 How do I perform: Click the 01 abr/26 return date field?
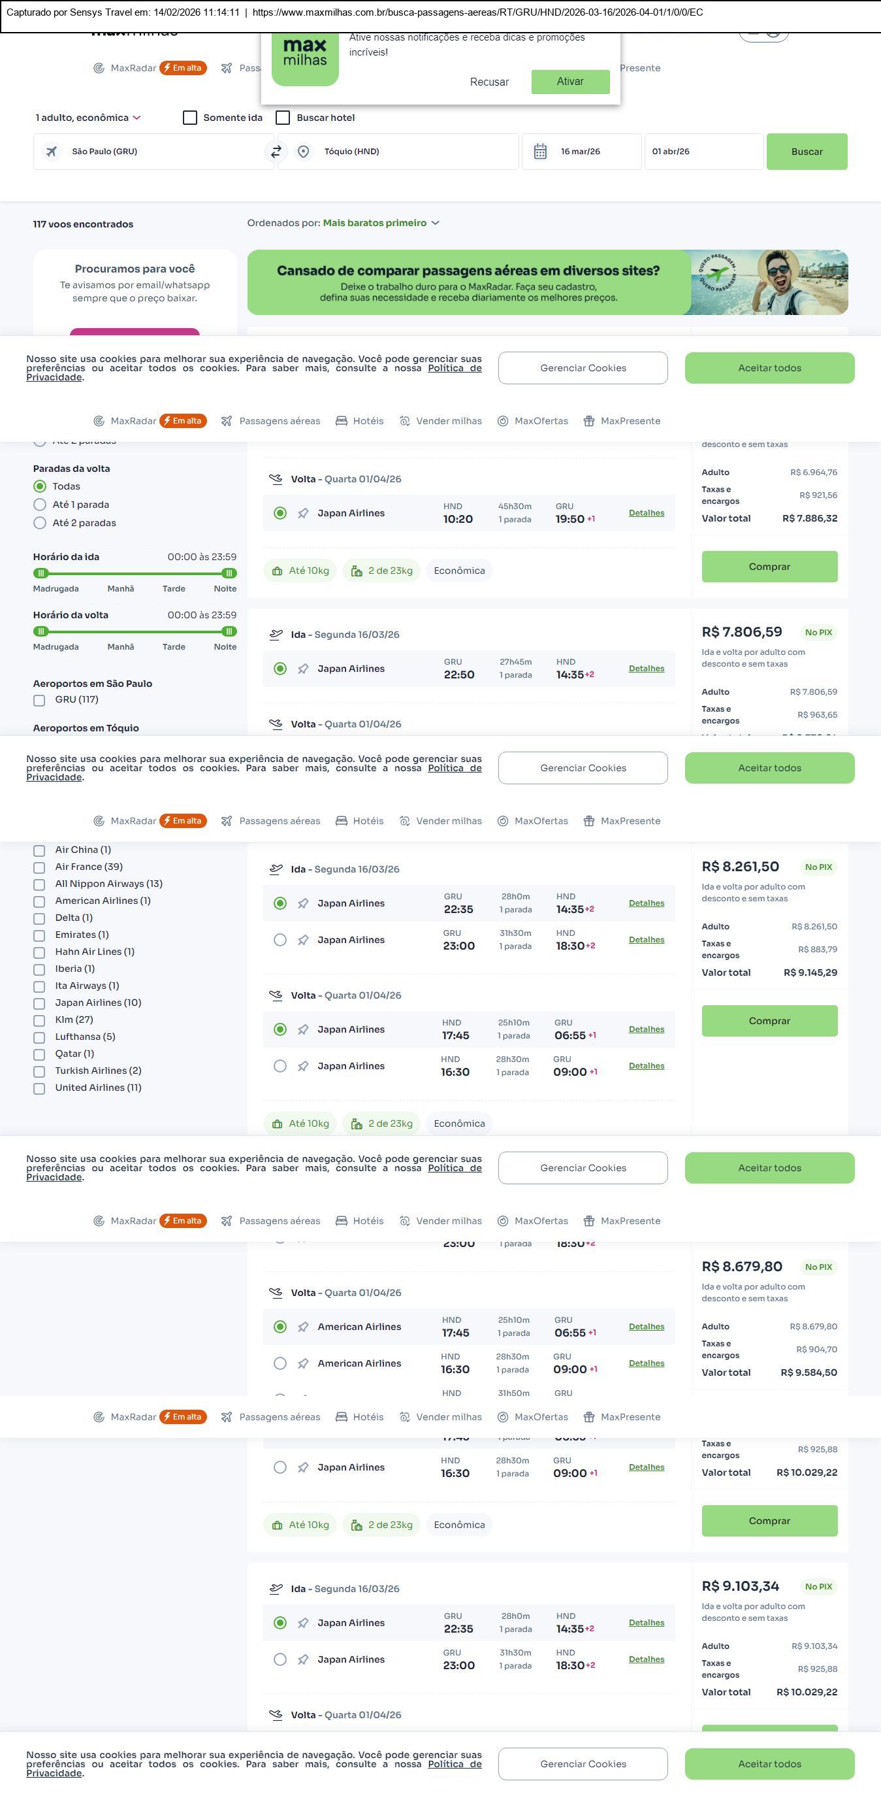pos(703,151)
